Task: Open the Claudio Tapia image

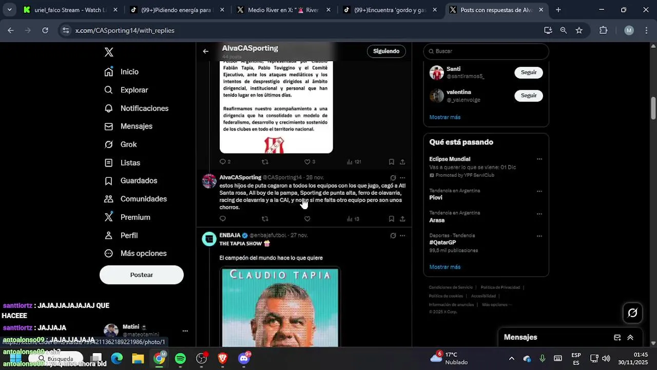Action: [280, 307]
